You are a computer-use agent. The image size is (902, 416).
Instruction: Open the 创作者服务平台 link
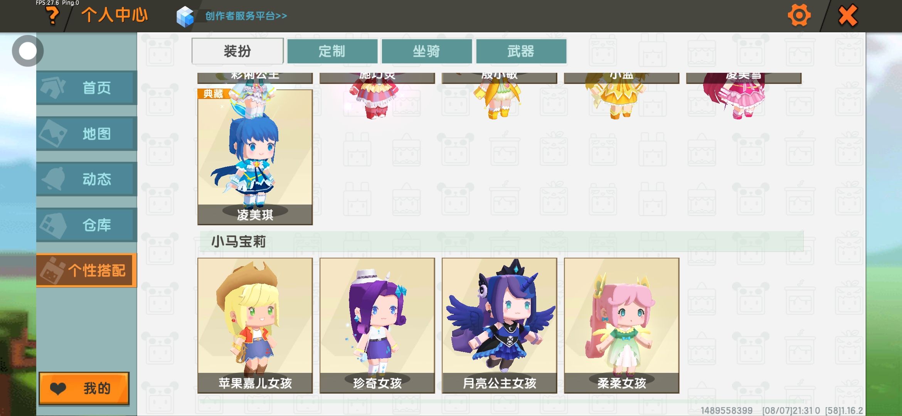246,16
